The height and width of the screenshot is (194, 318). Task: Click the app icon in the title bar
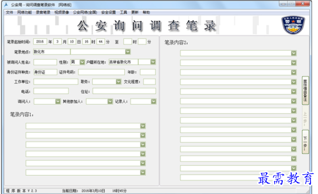[x=6, y=4]
